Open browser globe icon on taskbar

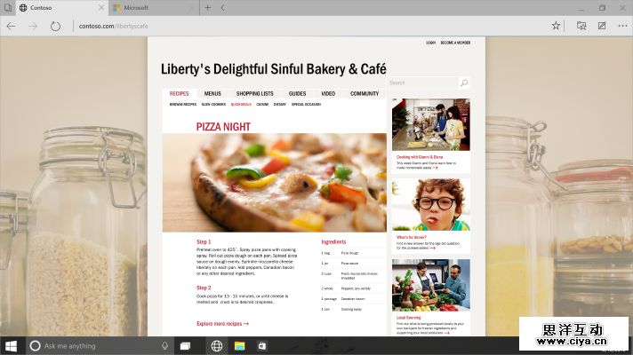[217, 346]
